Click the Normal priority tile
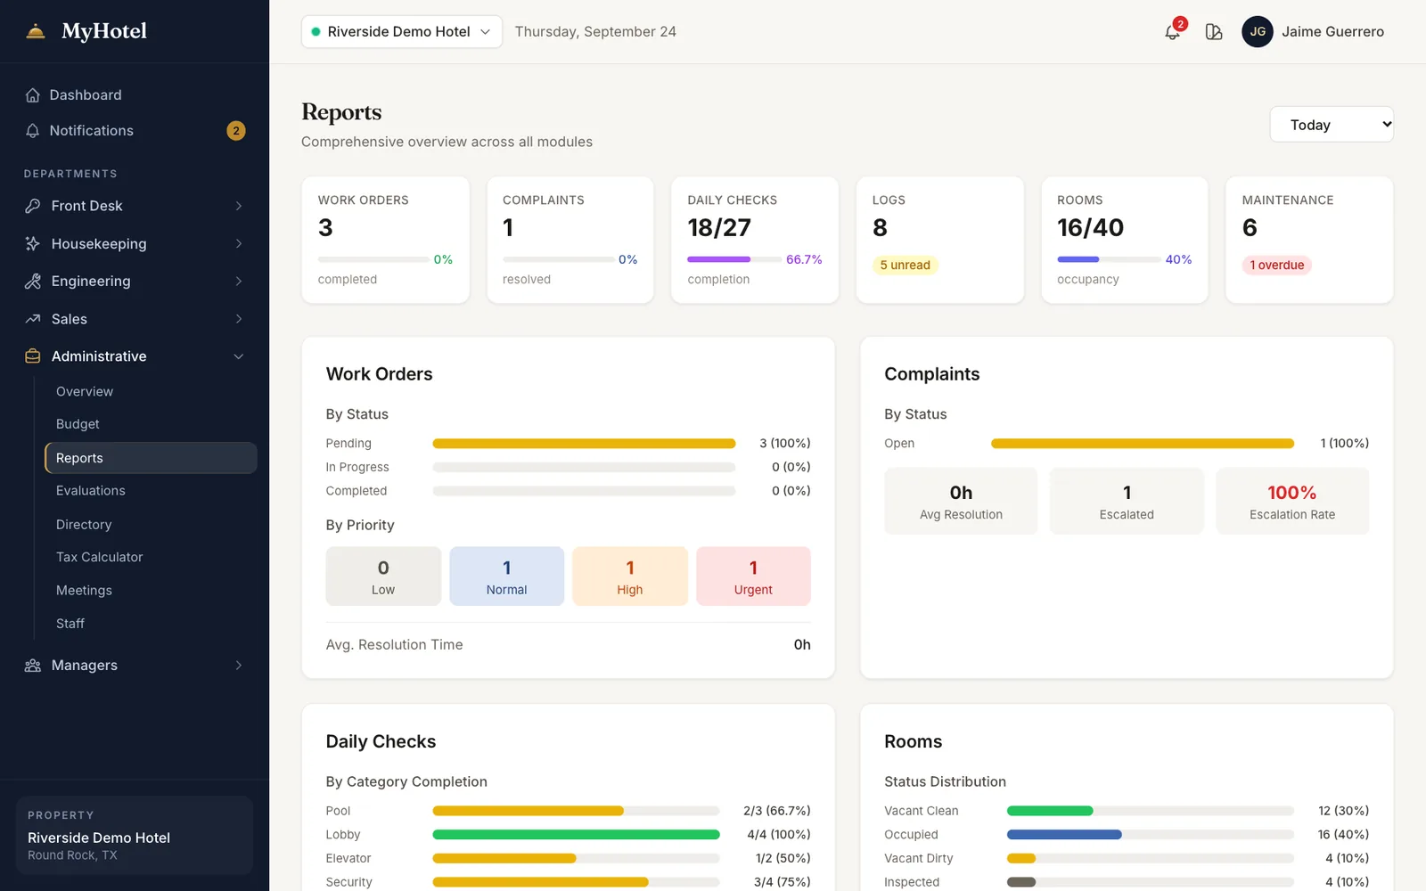Image resolution: width=1426 pixels, height=891 pixels. click(x=507, y=576)
